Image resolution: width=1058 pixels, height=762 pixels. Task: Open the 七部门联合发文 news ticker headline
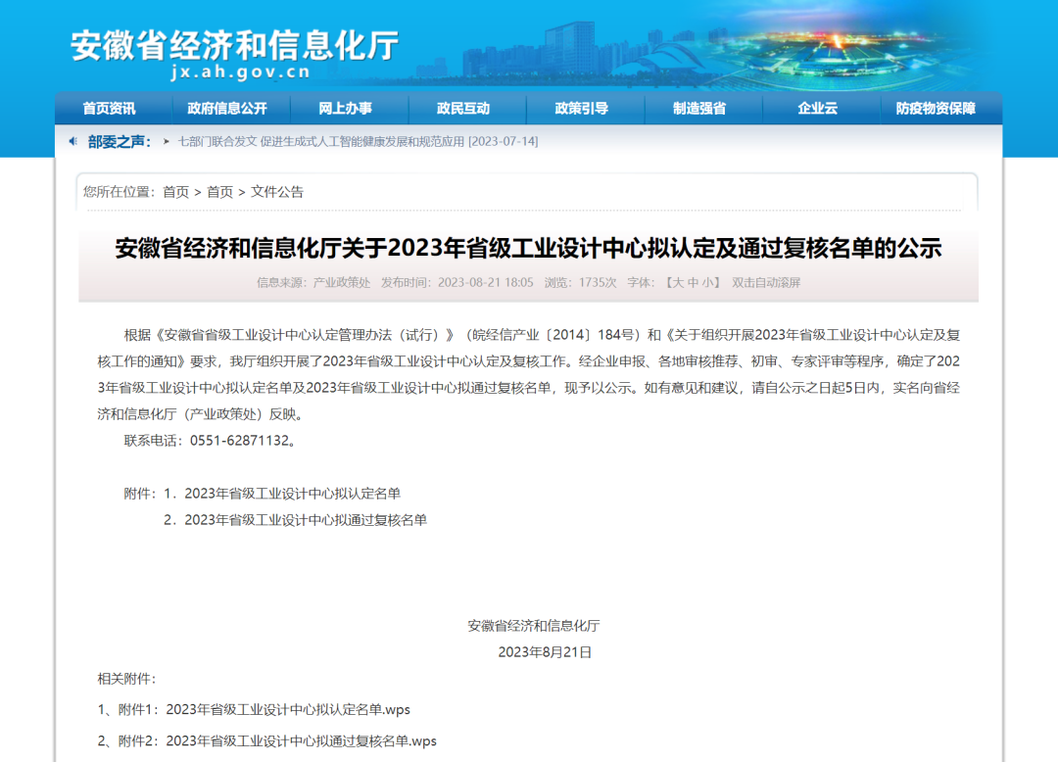click(358, 141)
